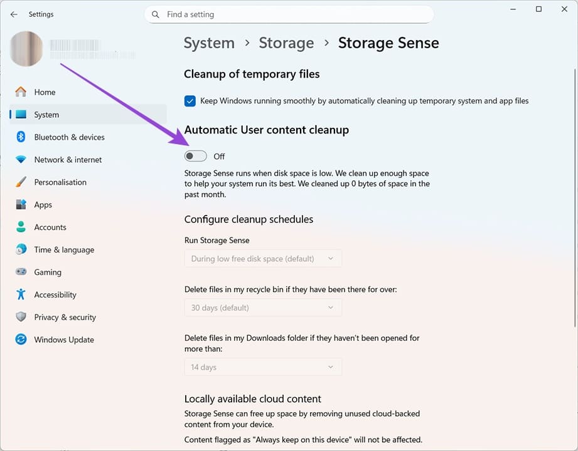578x451 pixels.
Task: Select Home in the sidebar
Action: click(45, 92)
